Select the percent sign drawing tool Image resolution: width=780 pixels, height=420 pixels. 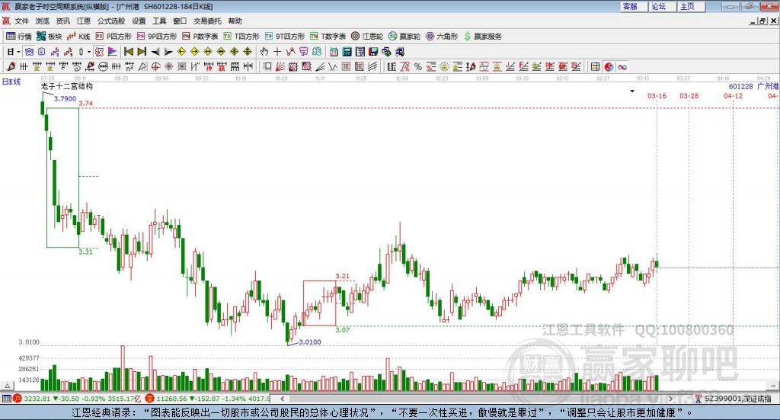point(418,66)
